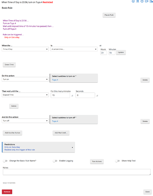
Task: Click the Update button
Action: pos(121,53)
